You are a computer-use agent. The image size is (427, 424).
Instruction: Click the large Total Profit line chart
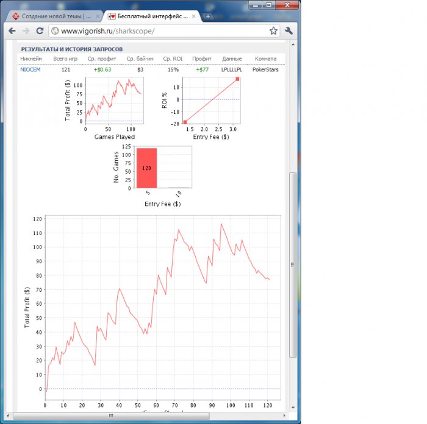coord(163,307)
